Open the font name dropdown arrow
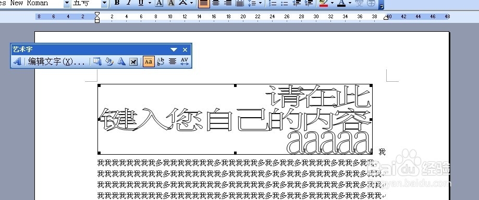Viewport: 479px width, 200px height. (67, 3)
